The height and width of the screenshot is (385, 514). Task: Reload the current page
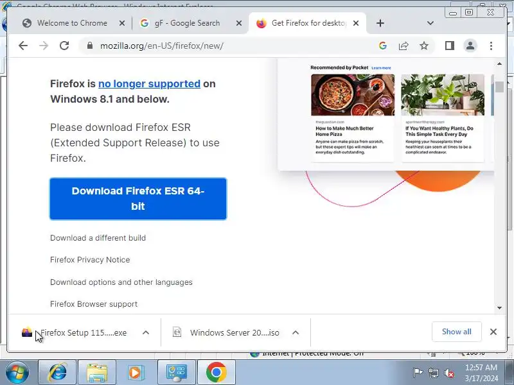[64, 46]
